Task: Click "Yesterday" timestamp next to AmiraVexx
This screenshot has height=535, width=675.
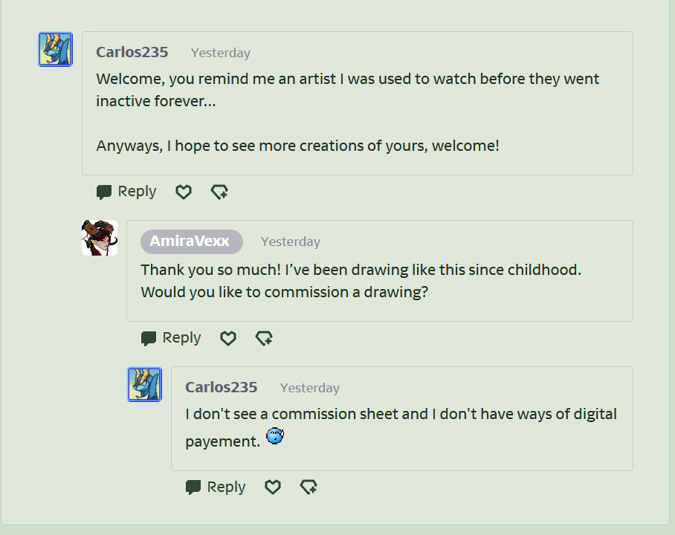Action: tap(291, 241)
